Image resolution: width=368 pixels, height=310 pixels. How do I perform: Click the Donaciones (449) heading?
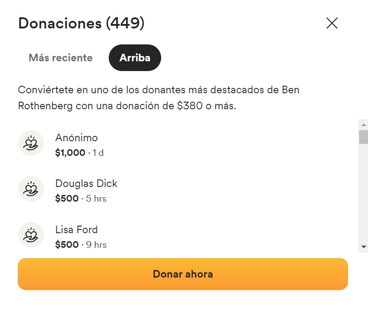pyautogui.click(x=81, y=23)
